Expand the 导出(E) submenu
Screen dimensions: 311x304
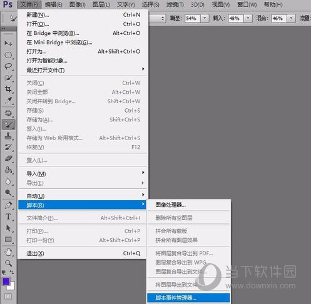pos(83,183)
